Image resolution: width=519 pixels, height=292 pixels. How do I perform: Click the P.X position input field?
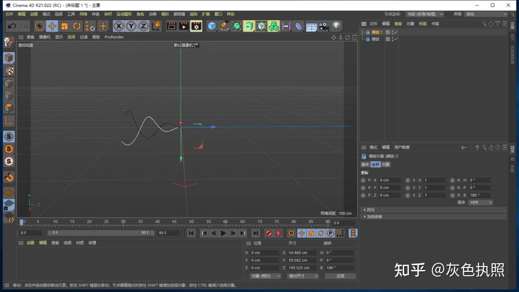pyautogui.click(x=391, y=180)
